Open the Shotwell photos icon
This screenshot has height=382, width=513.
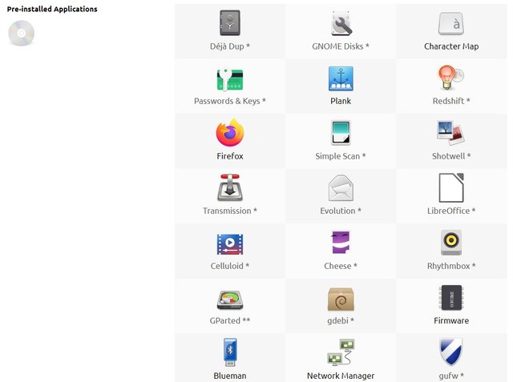450,133
